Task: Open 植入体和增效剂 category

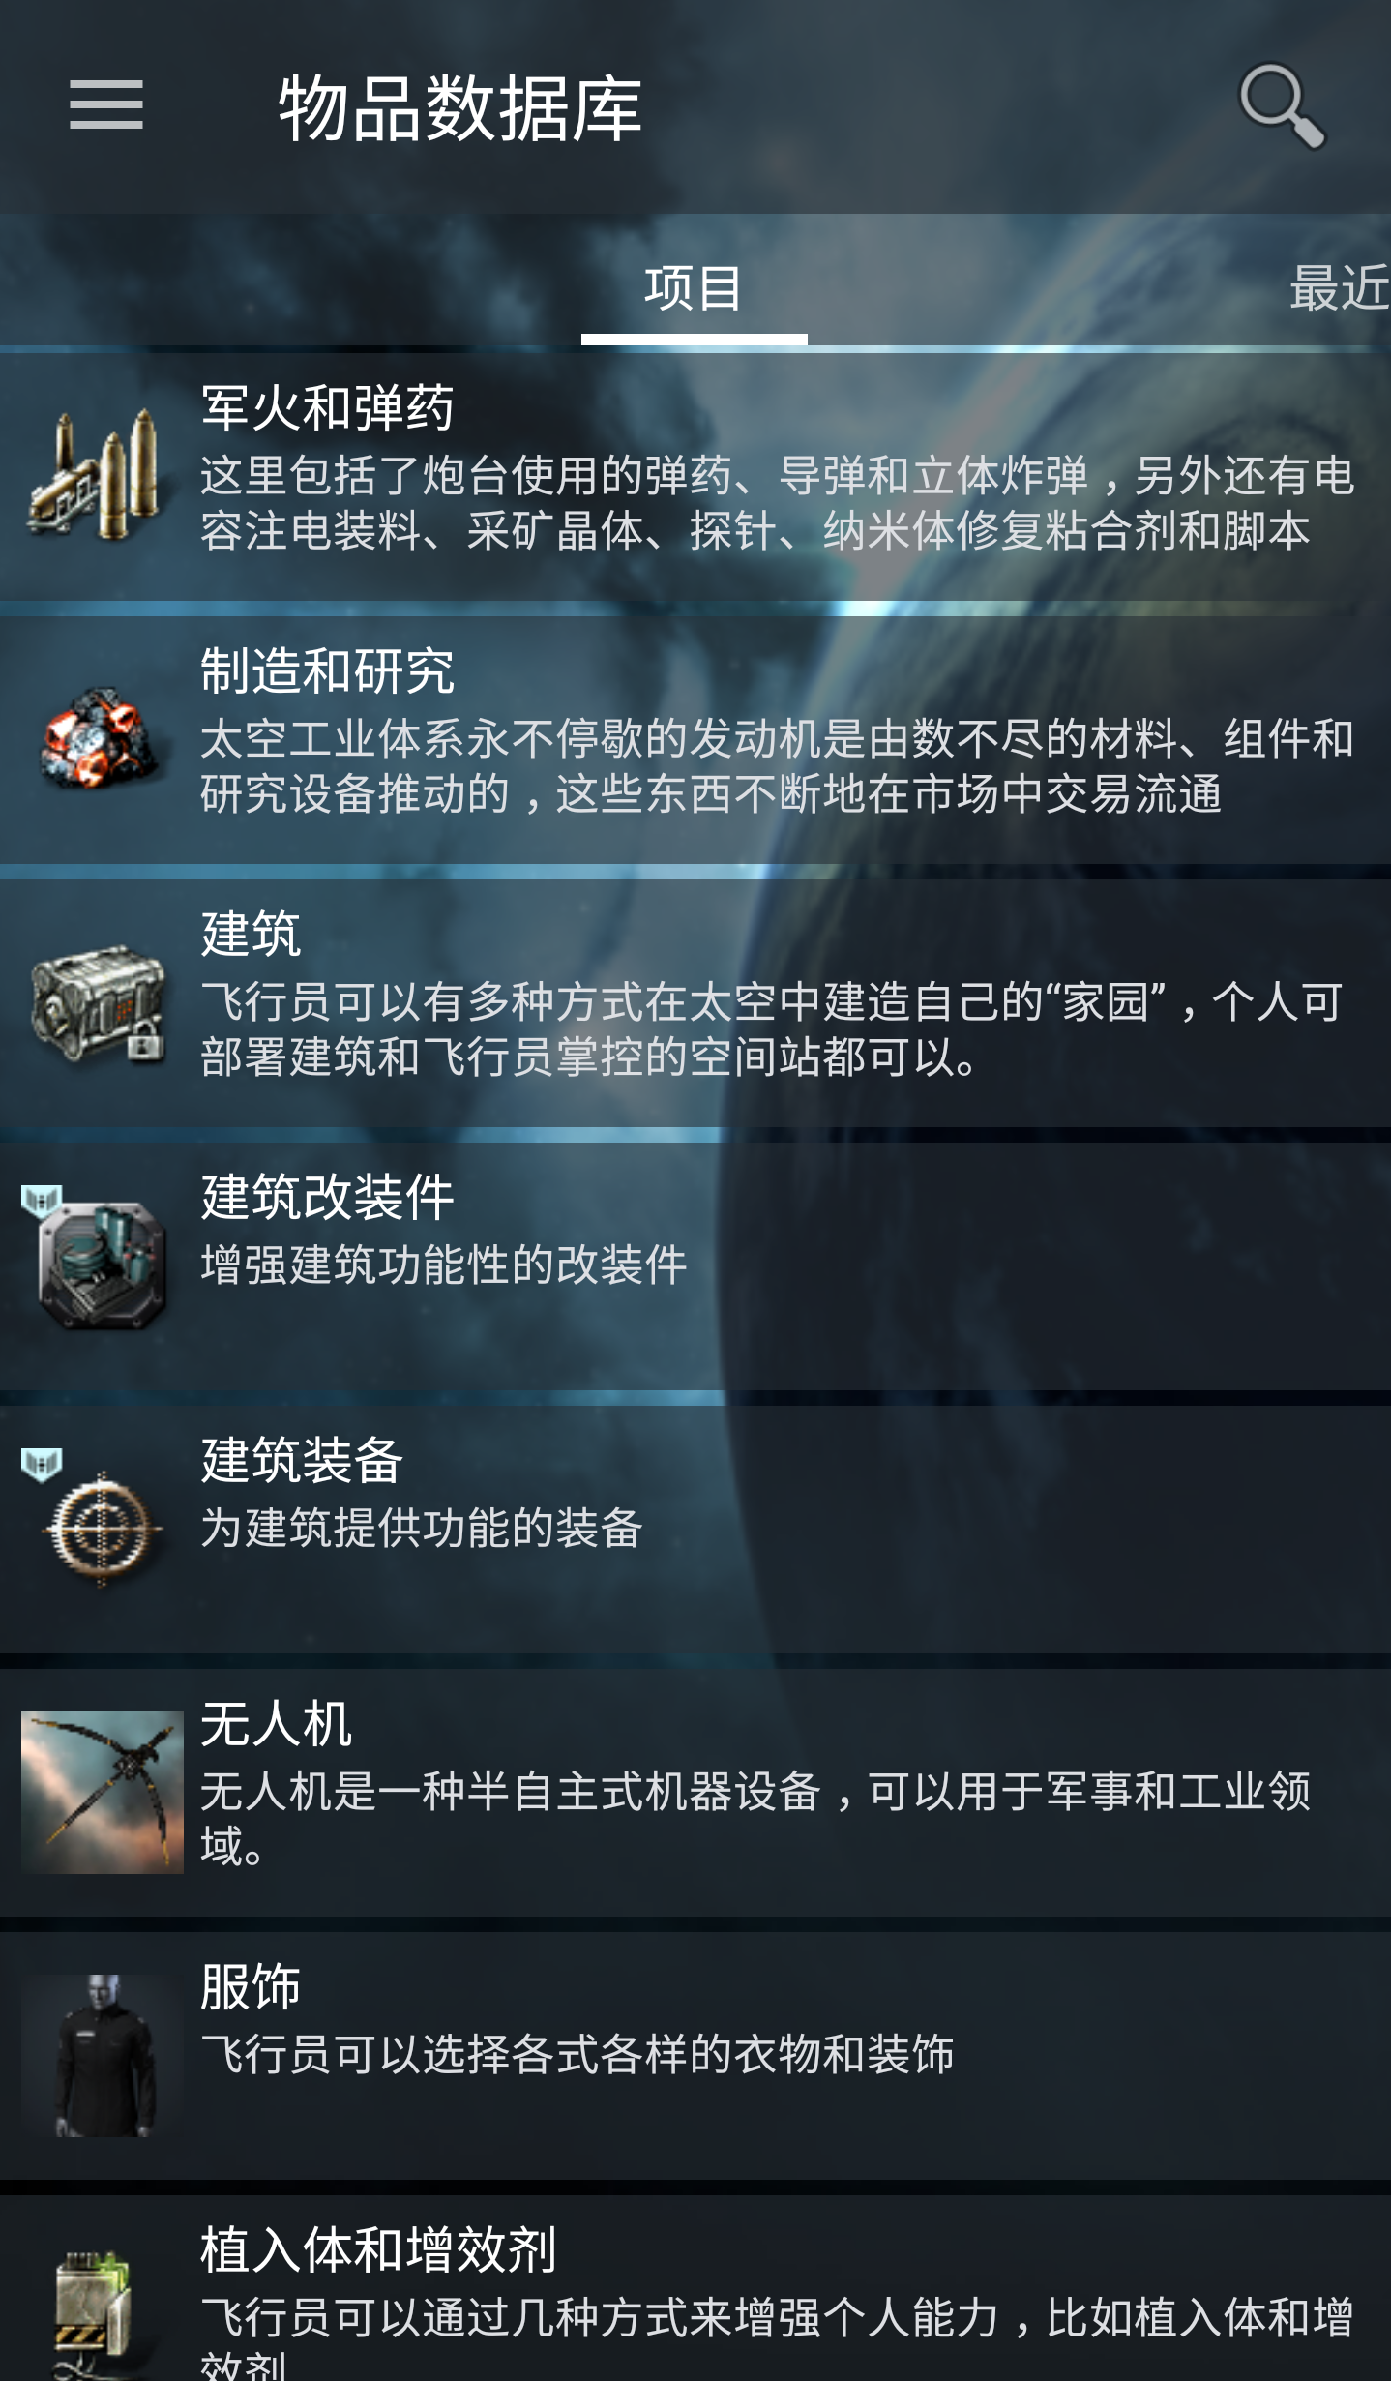Action: click(x=695, y=2288)
